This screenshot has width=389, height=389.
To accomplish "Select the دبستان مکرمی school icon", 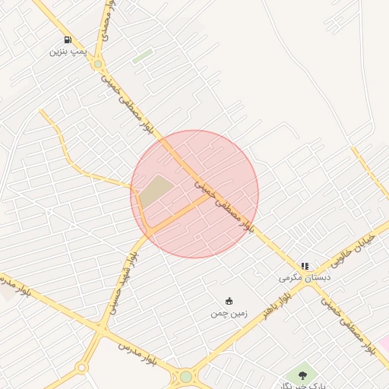I will [x=305, y=266].
